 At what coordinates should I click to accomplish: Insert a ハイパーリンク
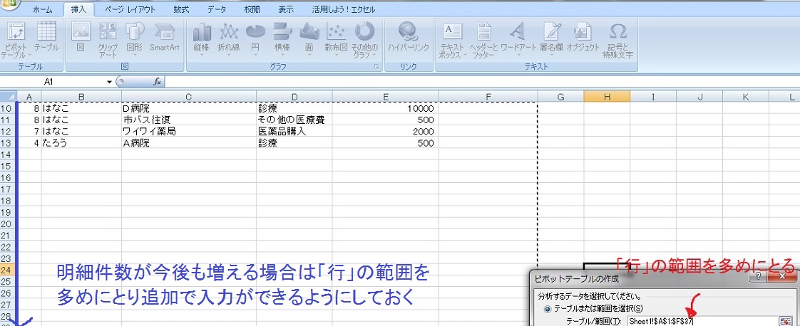click(408, 37)
